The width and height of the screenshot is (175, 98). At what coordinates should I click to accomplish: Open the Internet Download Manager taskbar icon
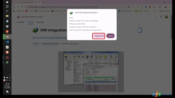7,63
